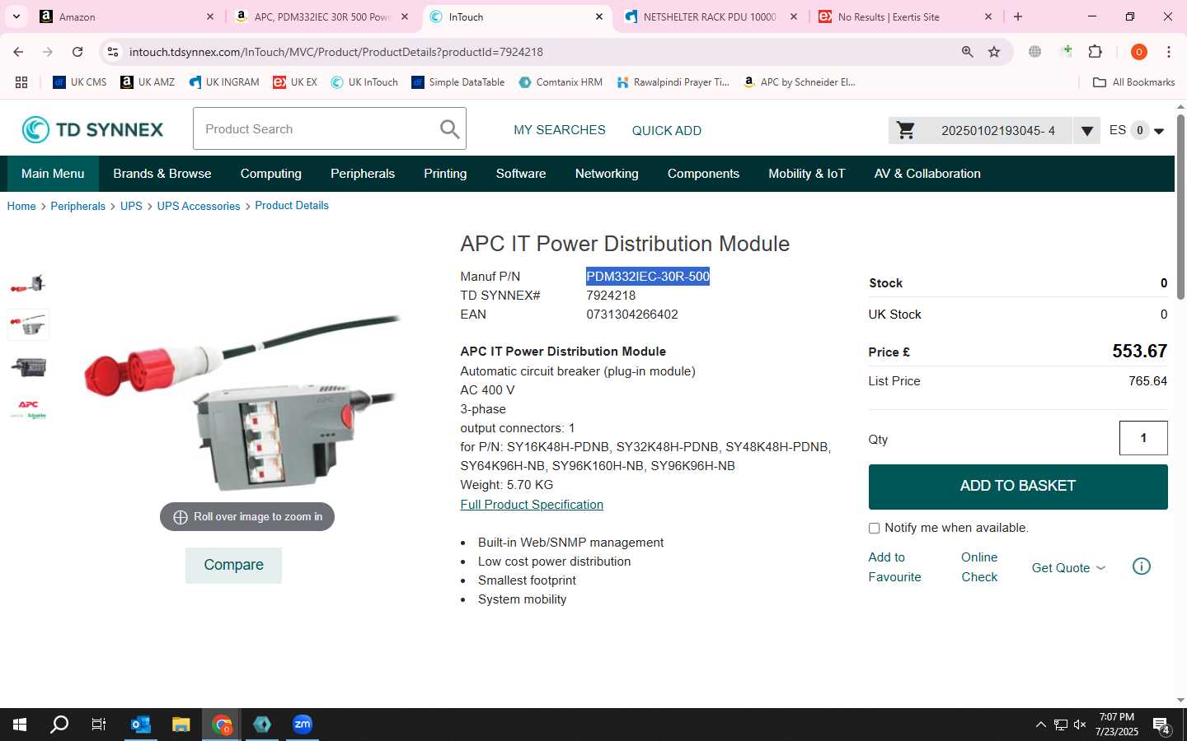Switch to APC PDM332IEC browser tab

[321, 16]
